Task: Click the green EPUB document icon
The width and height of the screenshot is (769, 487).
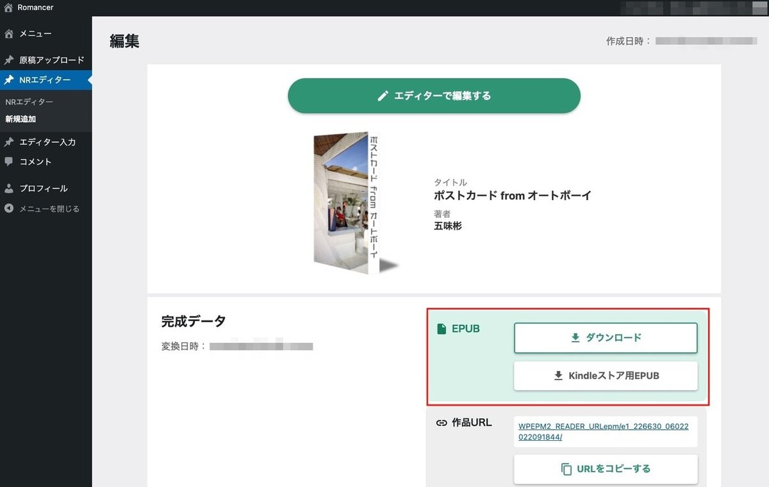Action: click(442, 328)
